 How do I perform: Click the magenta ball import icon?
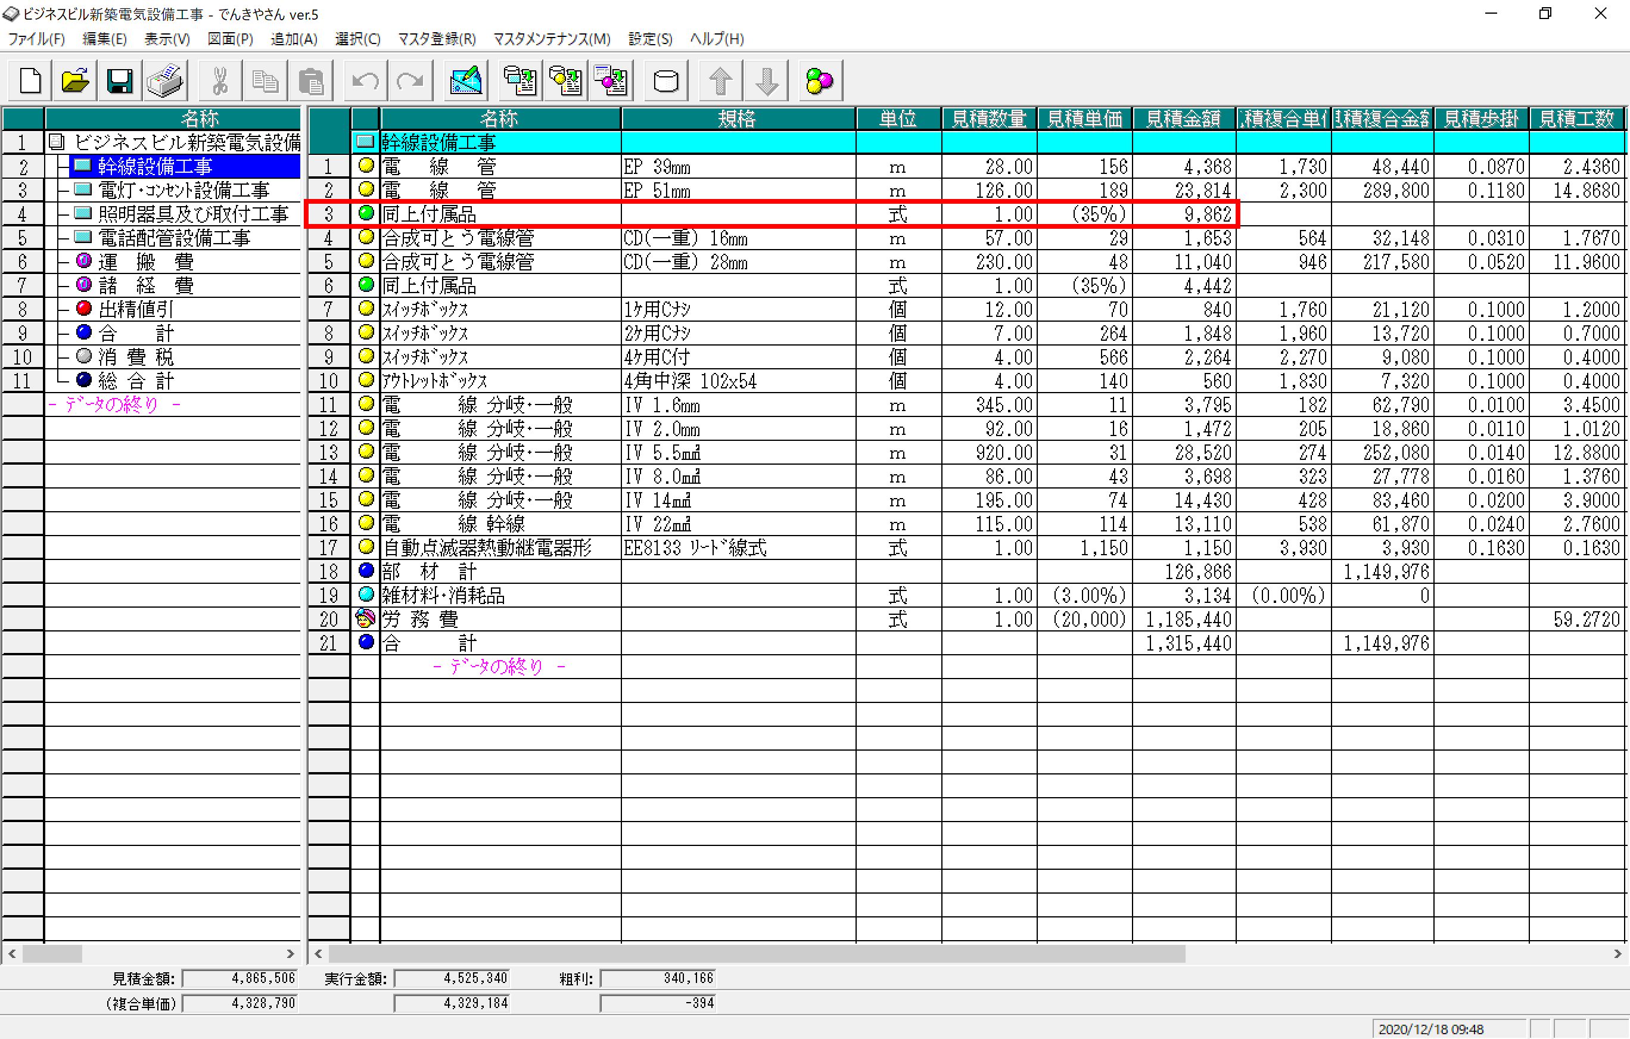(x=611, y=81)
